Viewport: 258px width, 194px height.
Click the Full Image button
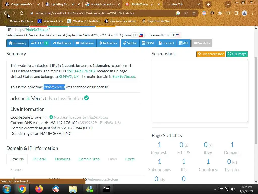(237, 54)
